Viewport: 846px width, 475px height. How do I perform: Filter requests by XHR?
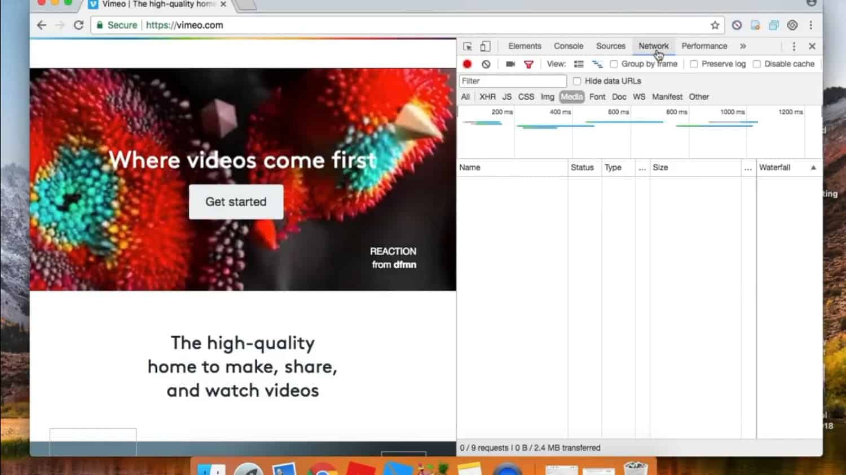pos(487,97)
